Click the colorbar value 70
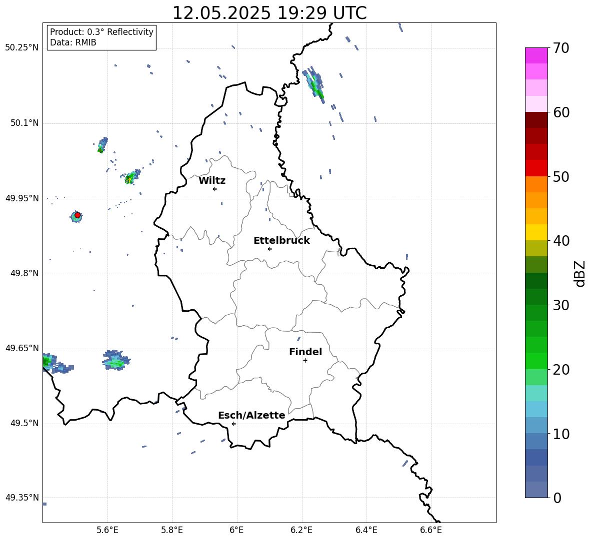 [561, 48]
